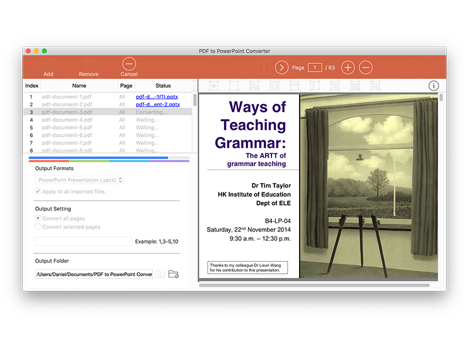Click the Ways of Teaching Grammar slide preview

(318, 186)
